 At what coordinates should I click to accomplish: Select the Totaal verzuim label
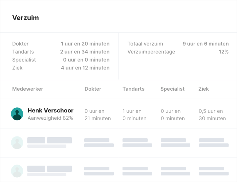point(145,44)
